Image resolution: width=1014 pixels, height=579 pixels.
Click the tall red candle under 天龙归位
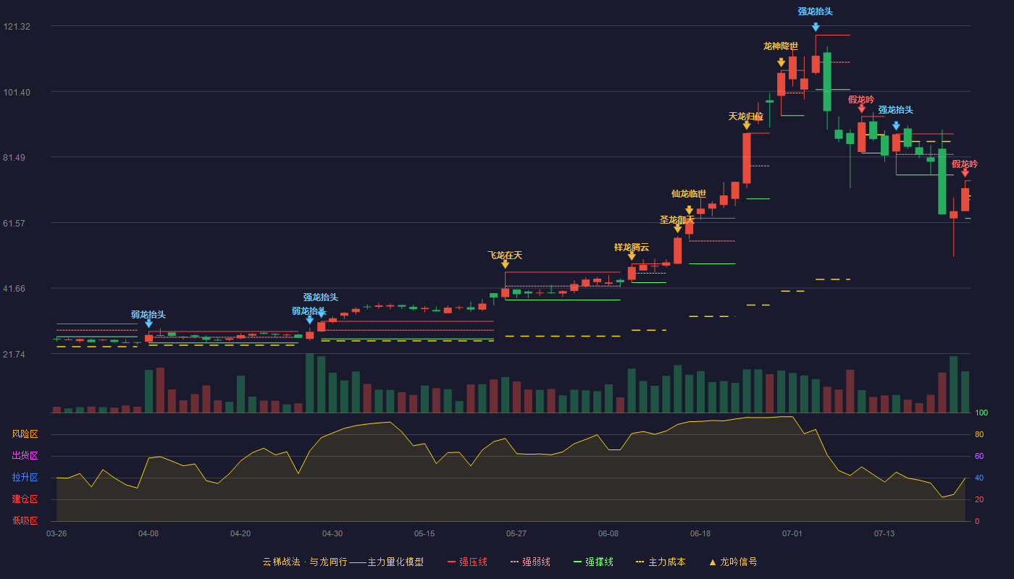point(747,159)
